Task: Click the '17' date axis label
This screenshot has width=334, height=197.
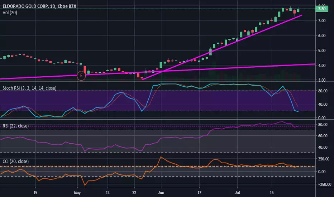Action: pos(199,193)
